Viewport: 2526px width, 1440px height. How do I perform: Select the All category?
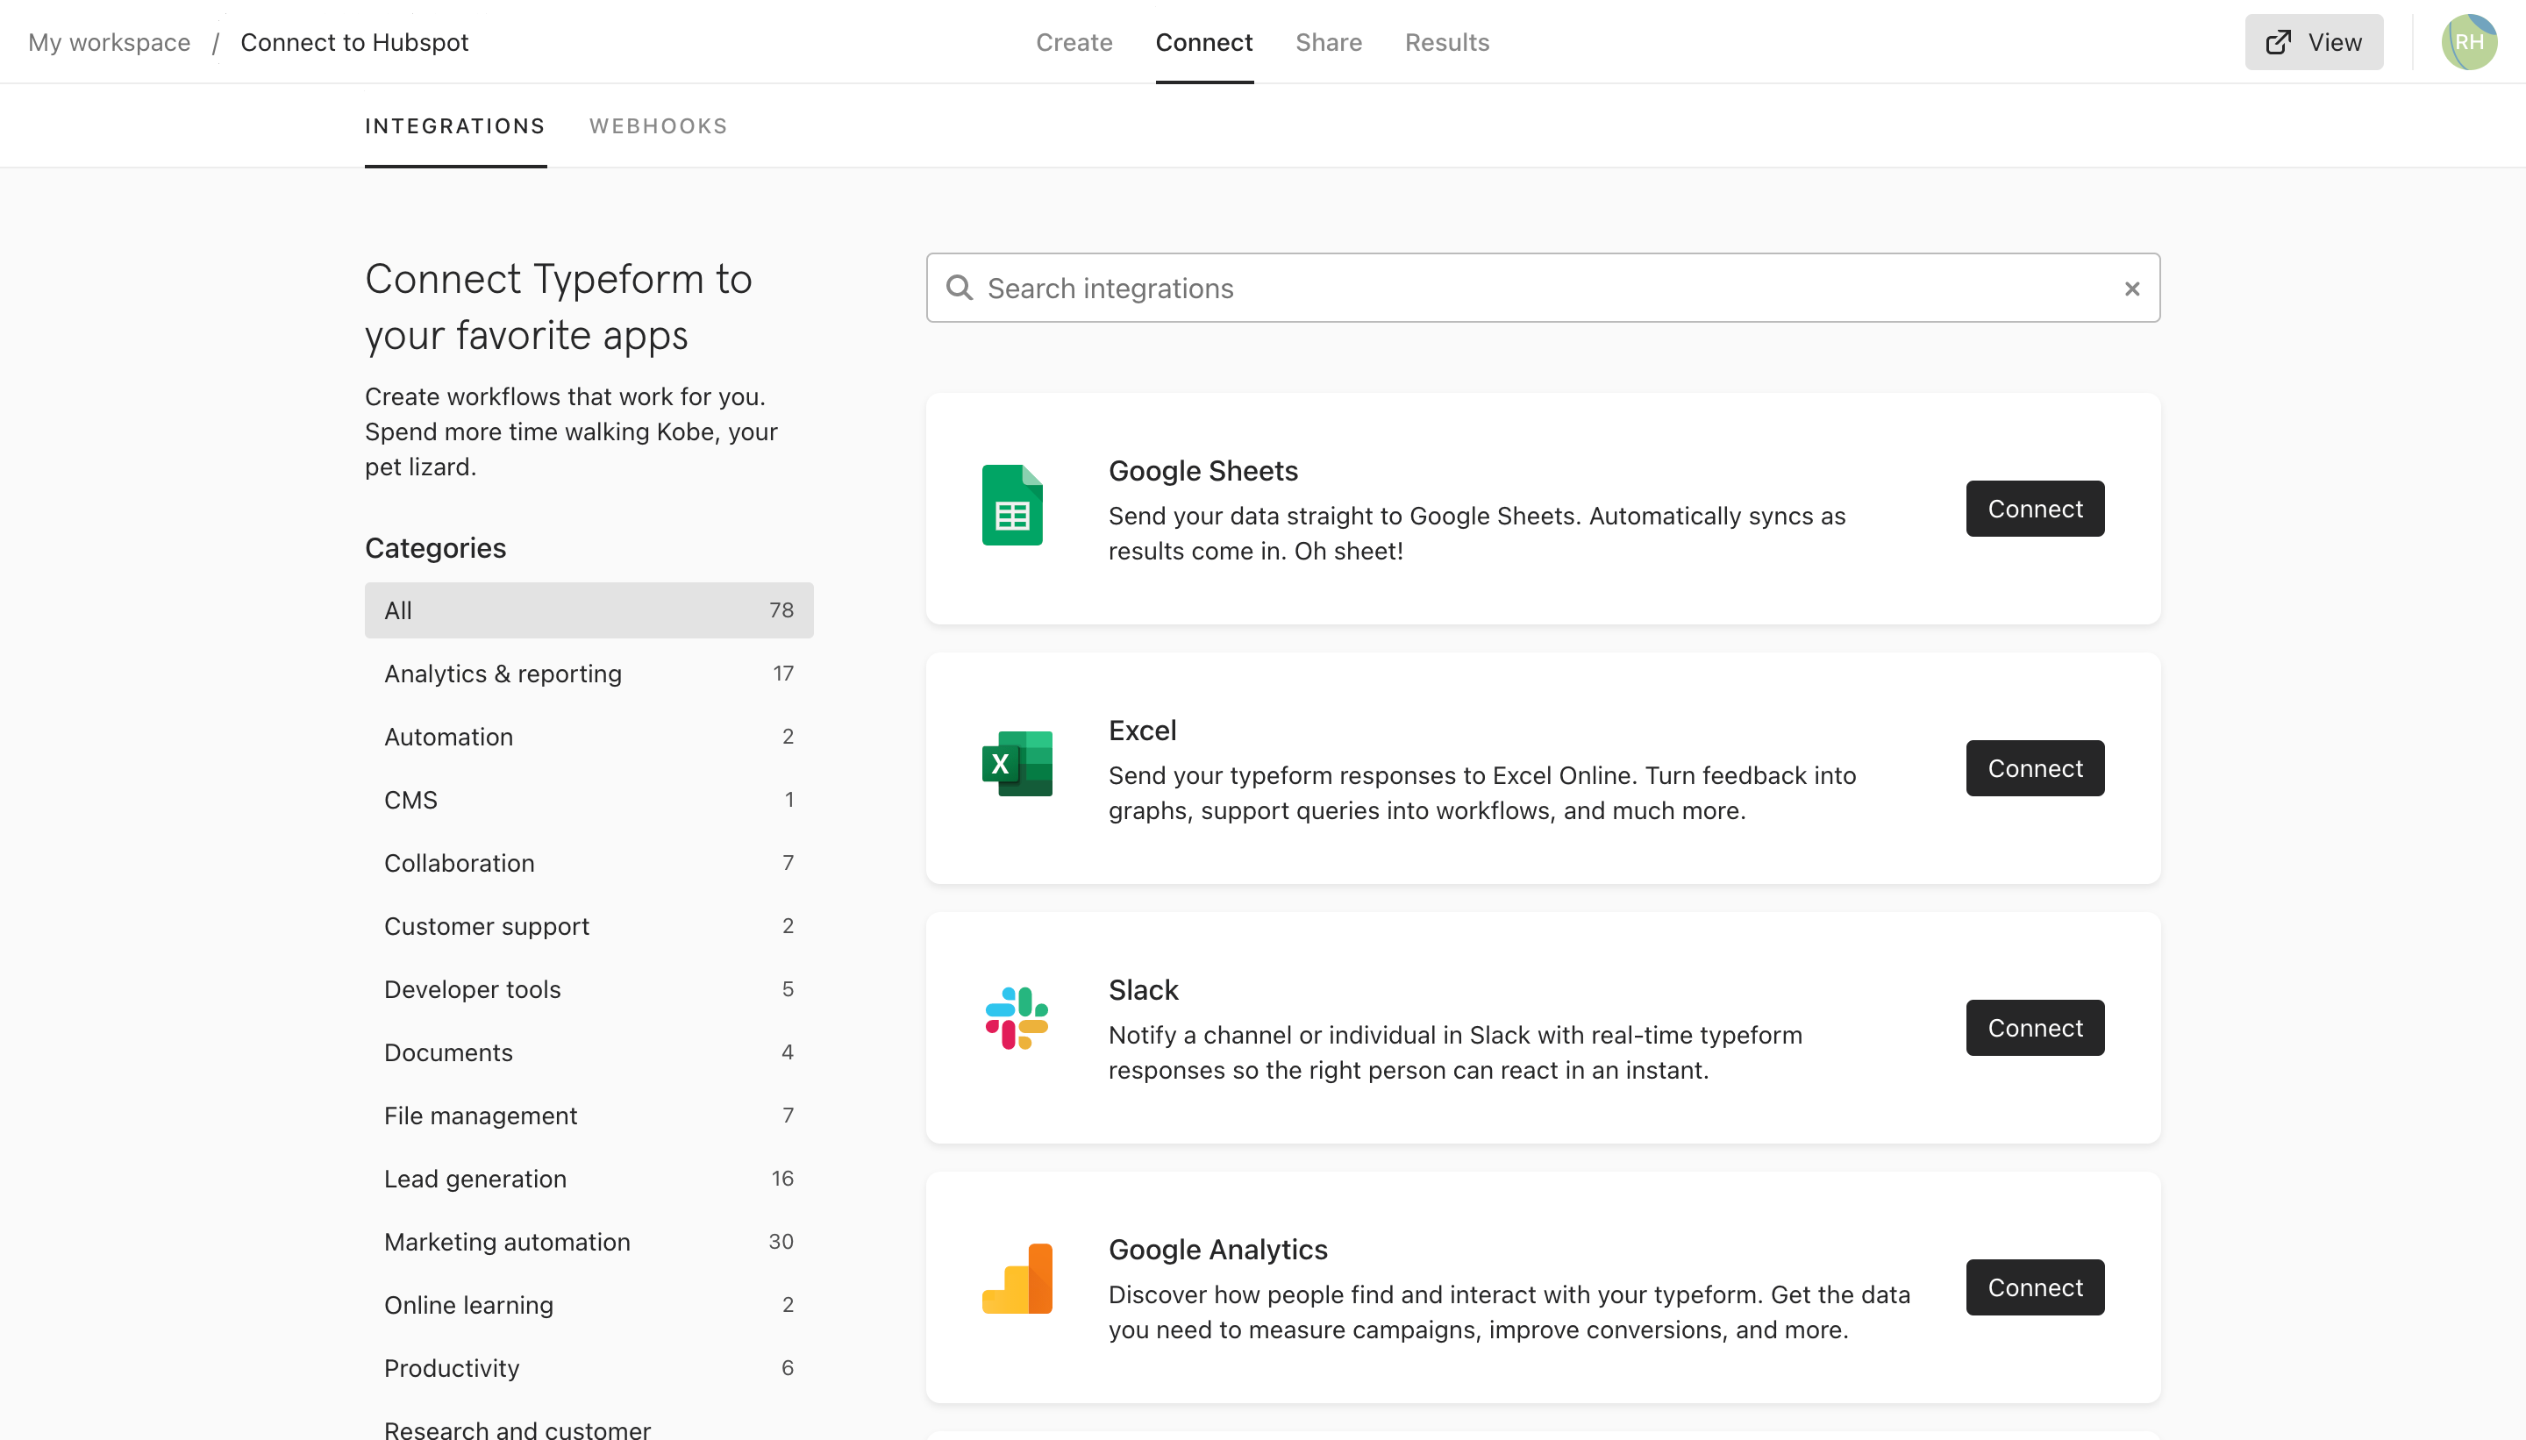pyautogui.click(x=589, y=610)
